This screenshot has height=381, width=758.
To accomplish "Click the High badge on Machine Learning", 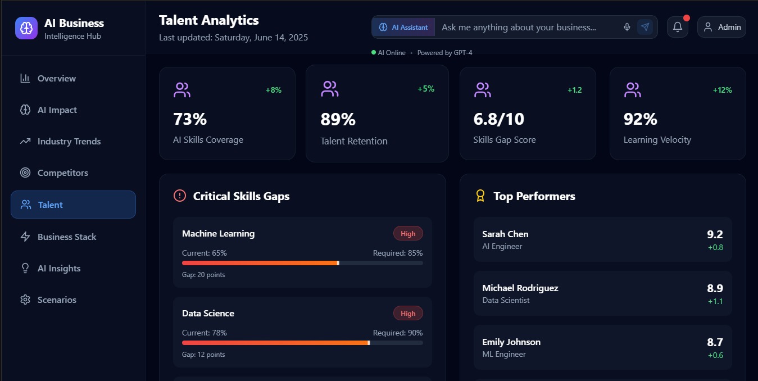I will point(408,234).
